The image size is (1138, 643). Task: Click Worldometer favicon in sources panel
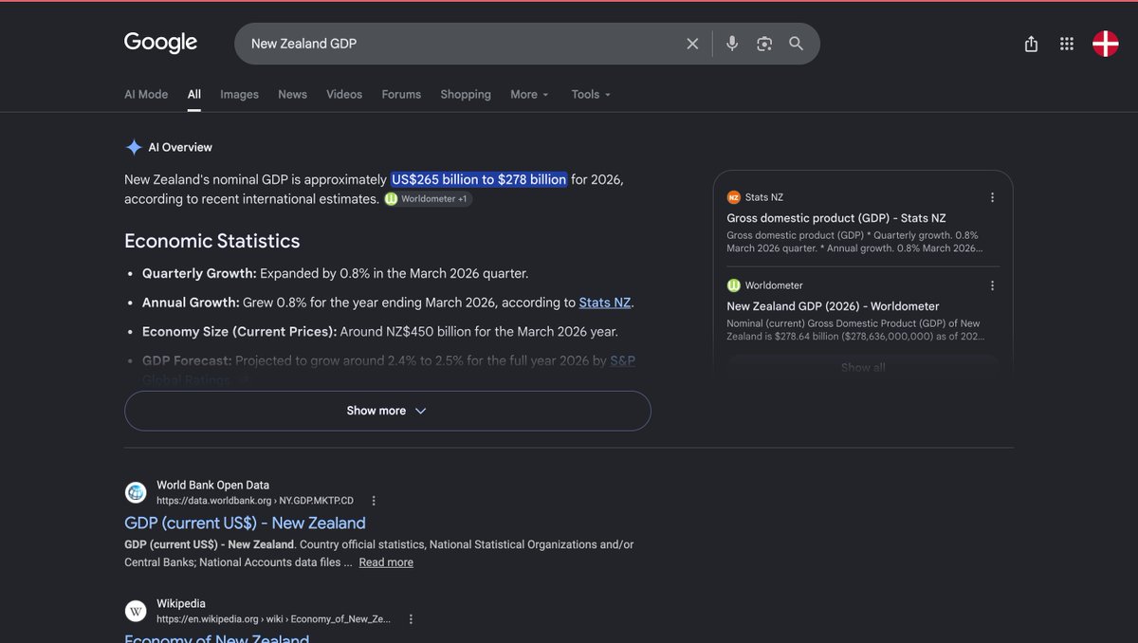coord(733,285)
